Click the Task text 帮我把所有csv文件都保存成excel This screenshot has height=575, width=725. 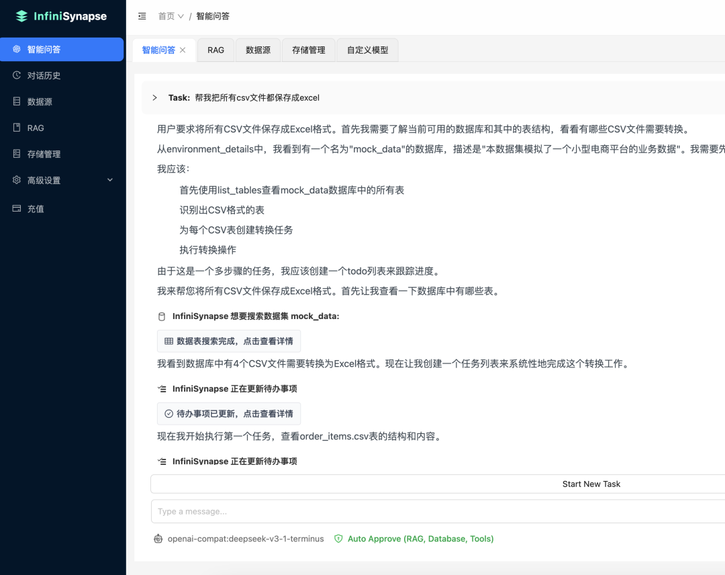(257, 97)
